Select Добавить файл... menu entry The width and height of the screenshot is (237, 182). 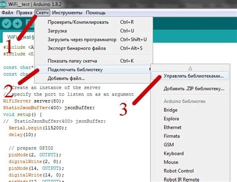coord(94,78)
